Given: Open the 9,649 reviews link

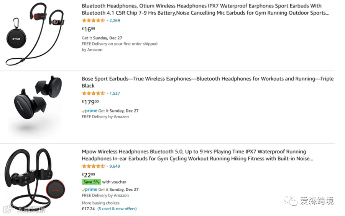Looking at the screenshot, I should [115, 166].
